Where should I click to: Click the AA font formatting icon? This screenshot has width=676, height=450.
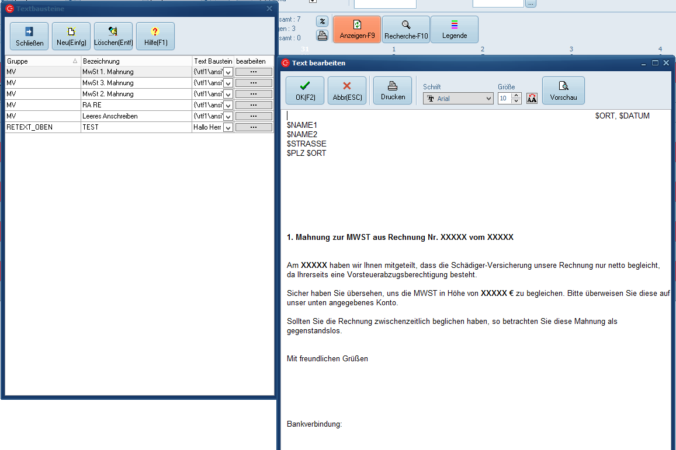pyautogui.click(x=532, y=99)
